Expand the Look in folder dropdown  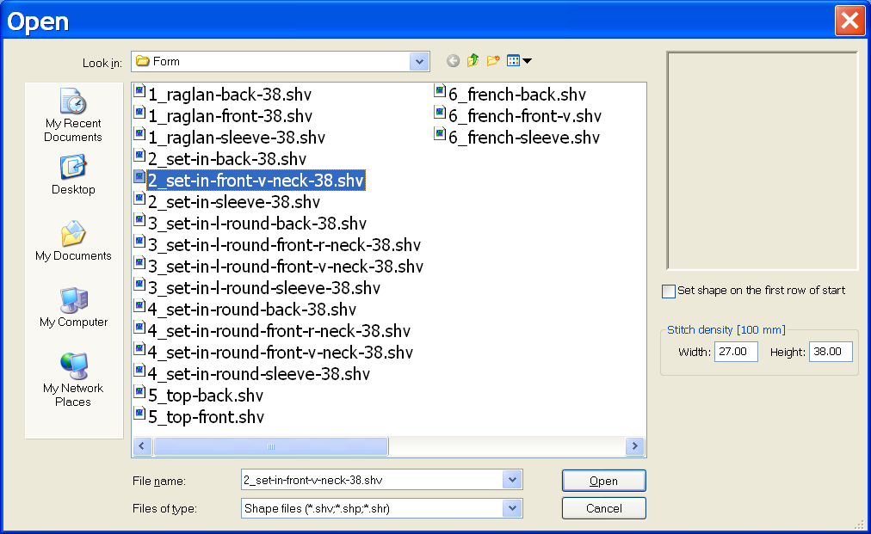coord(419,61)
